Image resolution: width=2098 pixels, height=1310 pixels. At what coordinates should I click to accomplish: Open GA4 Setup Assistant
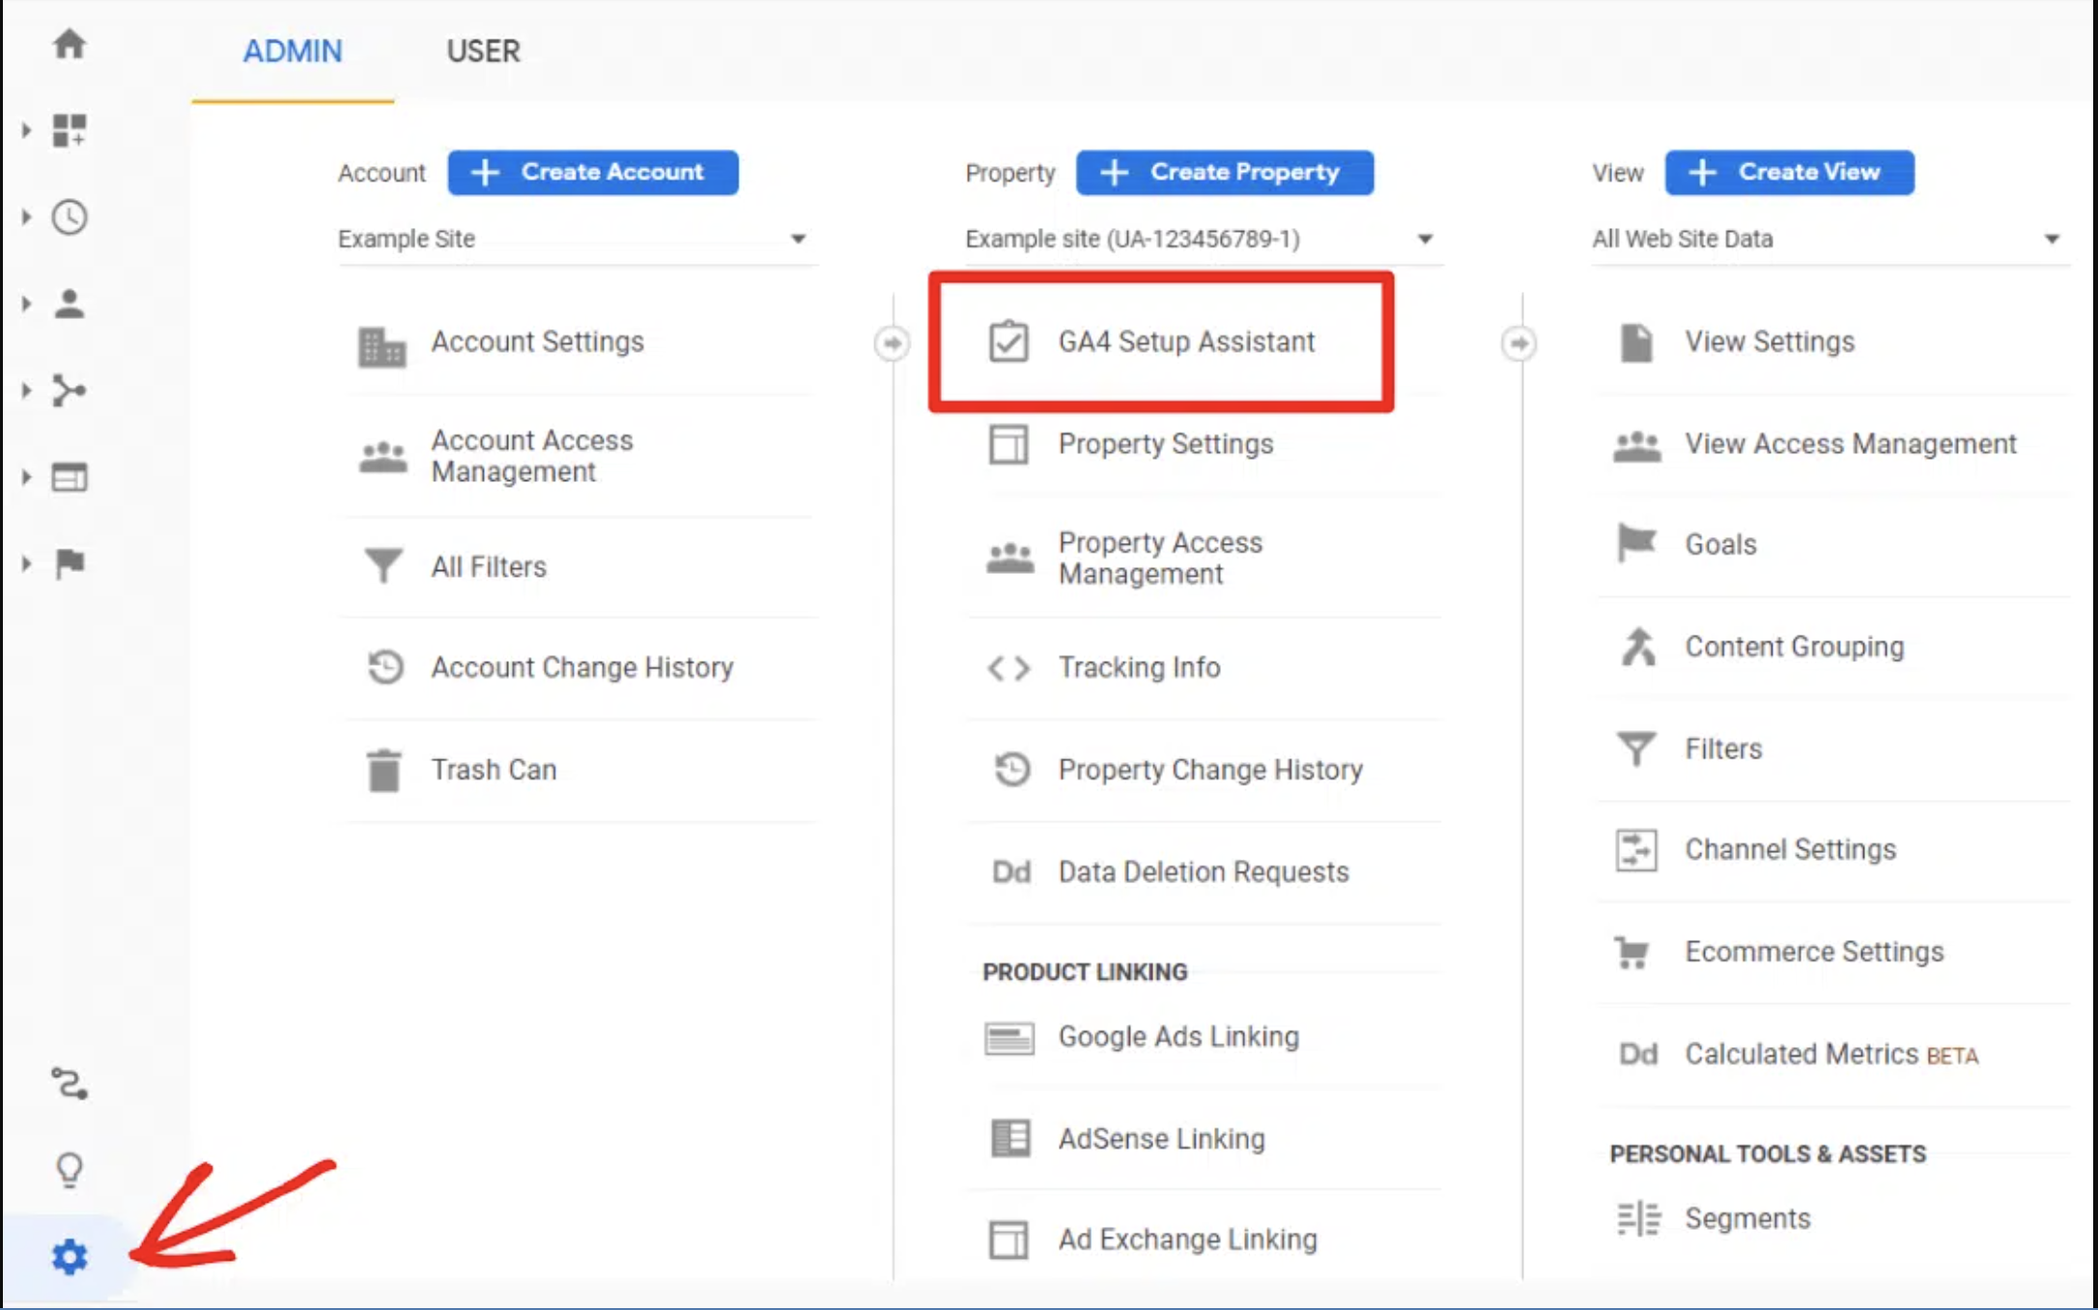point(1185,342)
